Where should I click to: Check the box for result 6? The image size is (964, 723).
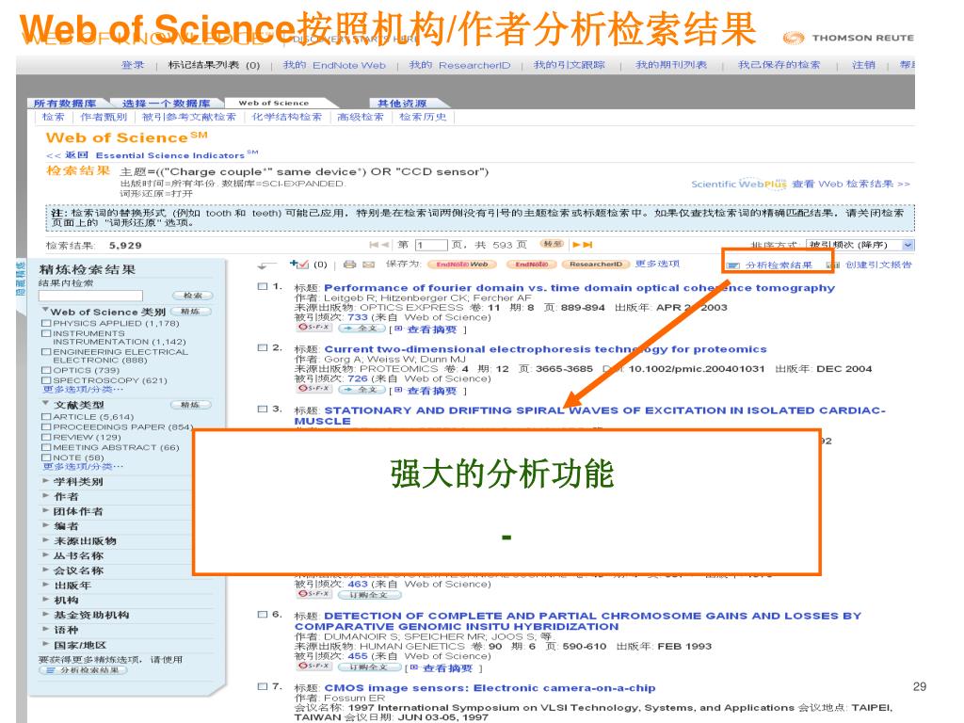[263, 614]
